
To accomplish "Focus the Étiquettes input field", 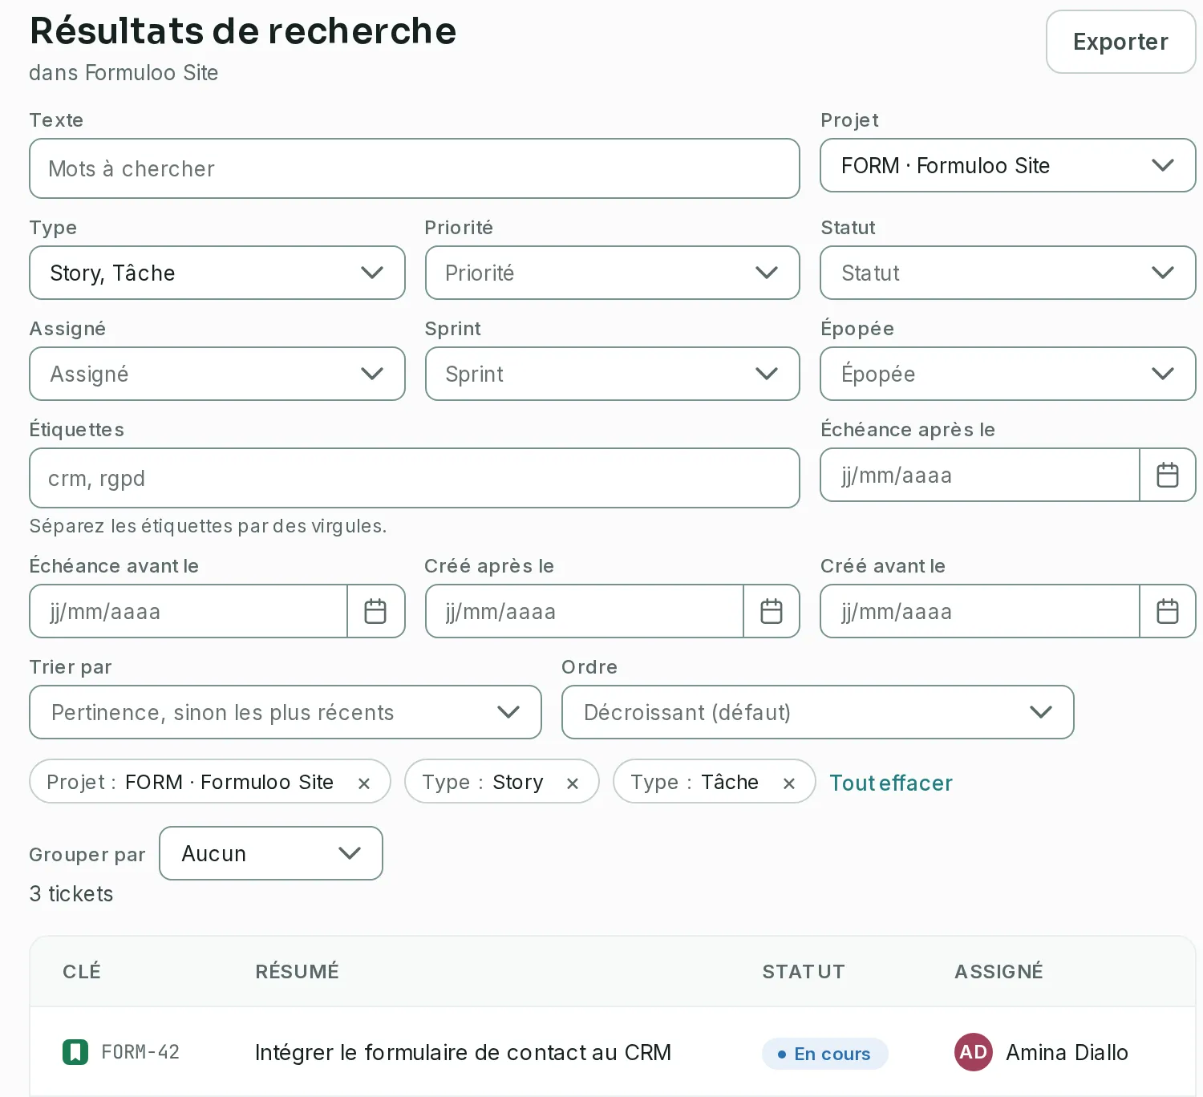I will tap(415, 478).
